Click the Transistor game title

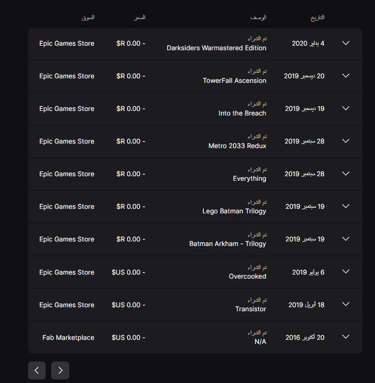click(x=251, y=309)
